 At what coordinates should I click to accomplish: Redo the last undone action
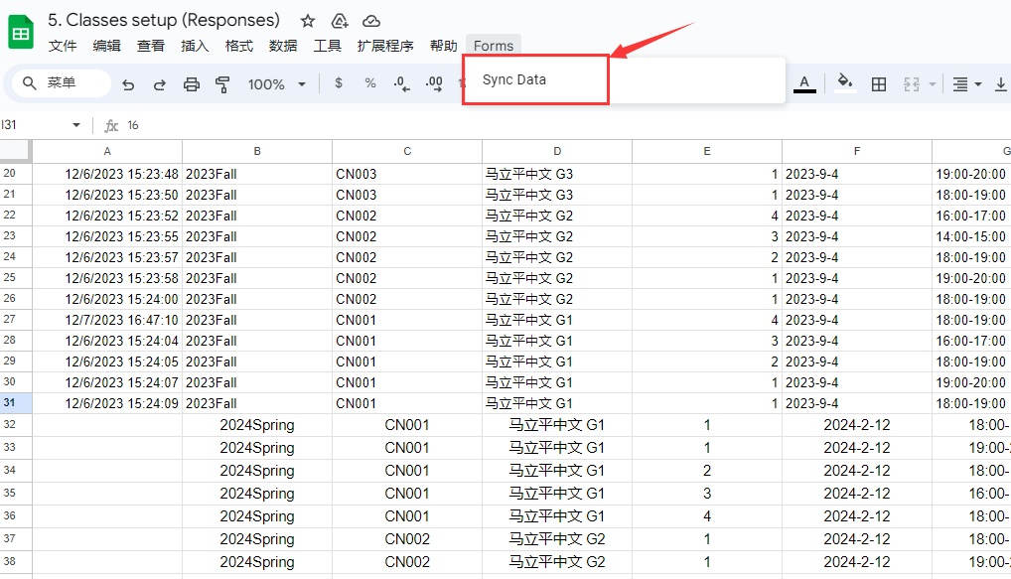click(x=159, y=84)
